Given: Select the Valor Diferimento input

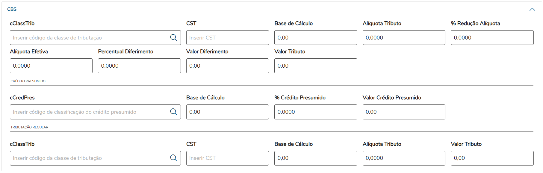Looking at the screenshot, I should coord(227,66).
